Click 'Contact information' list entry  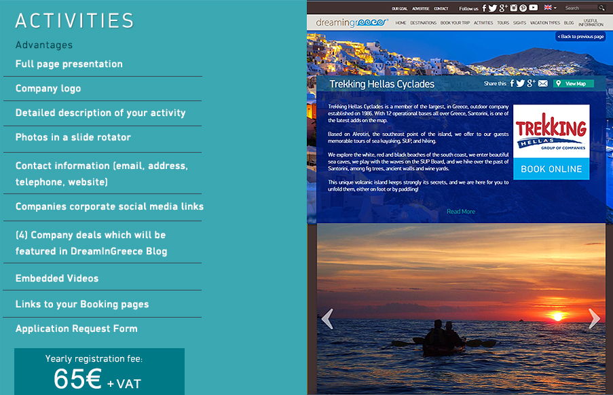click(x=102, y=174)
